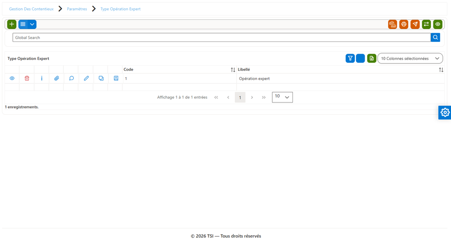Navigate to Gestion Des Contentieux breadcrumb
This screenshot has height=241, width=451.
click(x=31, y=9)
